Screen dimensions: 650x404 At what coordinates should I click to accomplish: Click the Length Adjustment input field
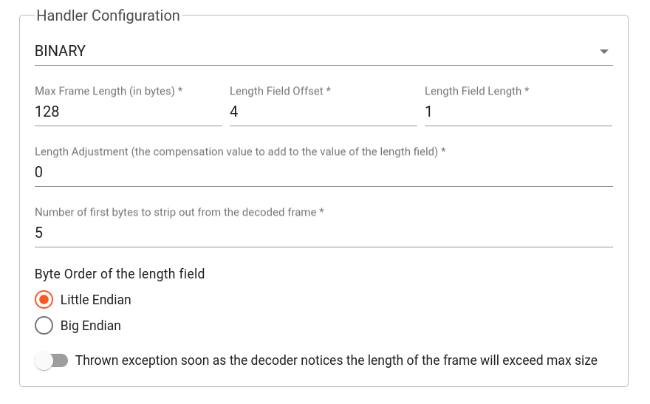coord(324,172)
